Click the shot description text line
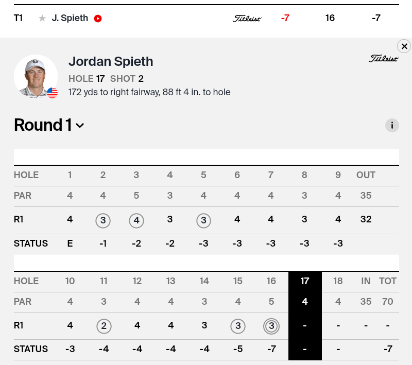The width and height of the screenshot is (412, 365). tap(149, 93)
